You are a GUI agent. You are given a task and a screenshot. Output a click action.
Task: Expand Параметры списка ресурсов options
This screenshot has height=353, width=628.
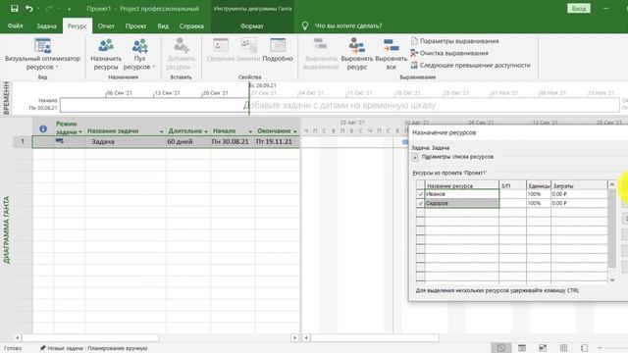(x=415, y=157)
